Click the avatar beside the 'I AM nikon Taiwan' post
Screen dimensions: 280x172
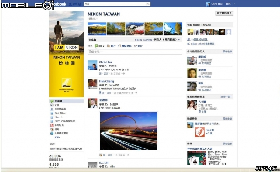point(92,103)
